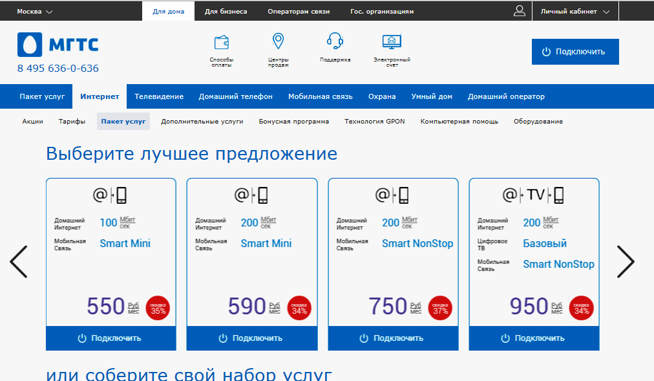The height and width of the screenshot is (381, 654).
Task: Switch to the Для бизнеса tab
Action: click(x=226, y=11)
